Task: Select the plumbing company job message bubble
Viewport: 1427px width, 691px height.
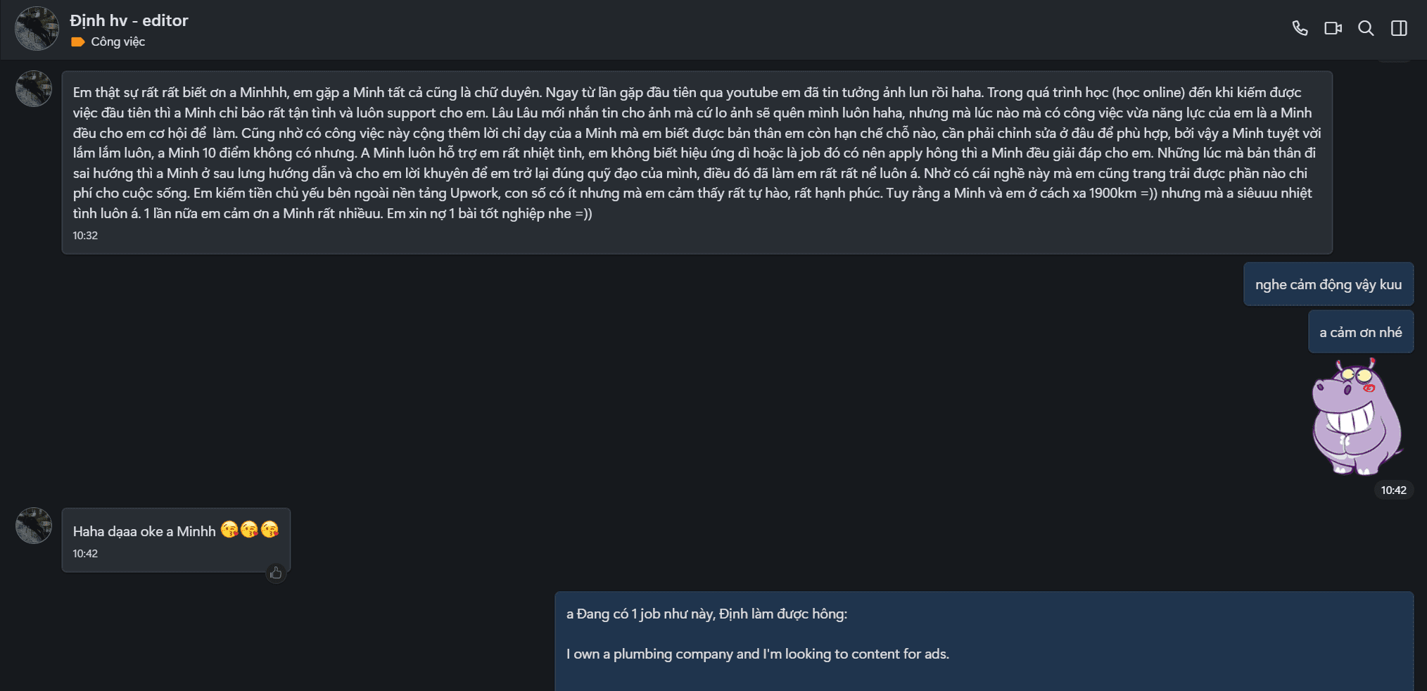Action: [x=983, y=640]
